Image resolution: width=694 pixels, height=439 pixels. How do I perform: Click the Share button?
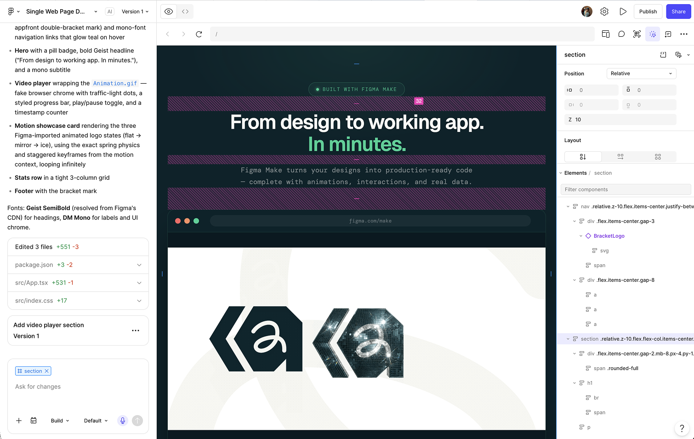coord(678,11)
